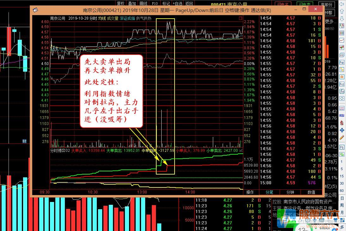Viewport: 346px width, 231px height.
Task: Switch to the 数值 tab in dialog
Action: pyautogui.click(x=311, y=192)
